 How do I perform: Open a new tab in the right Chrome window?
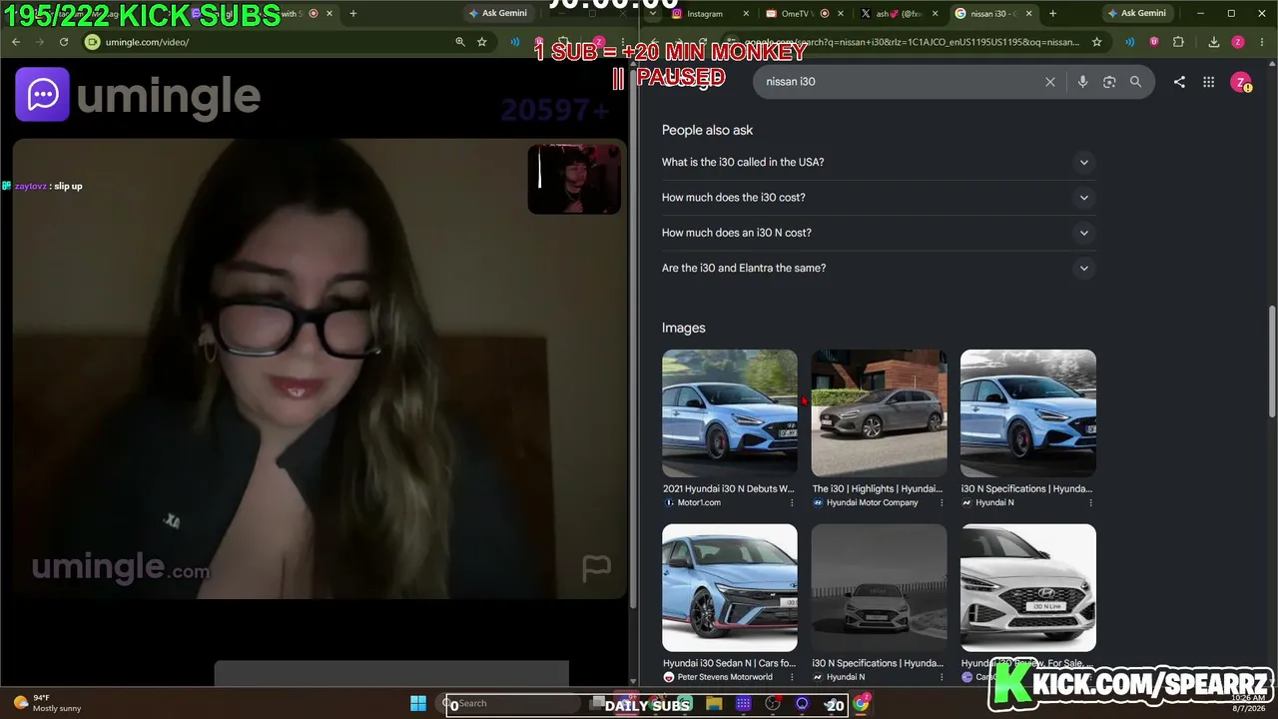click(x=1052, y=13)
